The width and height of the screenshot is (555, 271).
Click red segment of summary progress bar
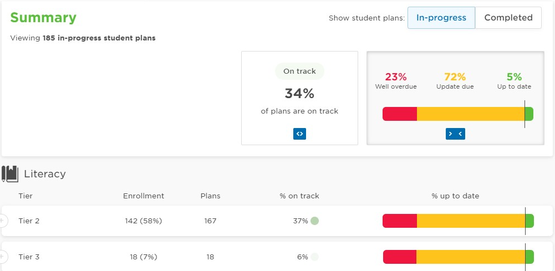[400, 114]
